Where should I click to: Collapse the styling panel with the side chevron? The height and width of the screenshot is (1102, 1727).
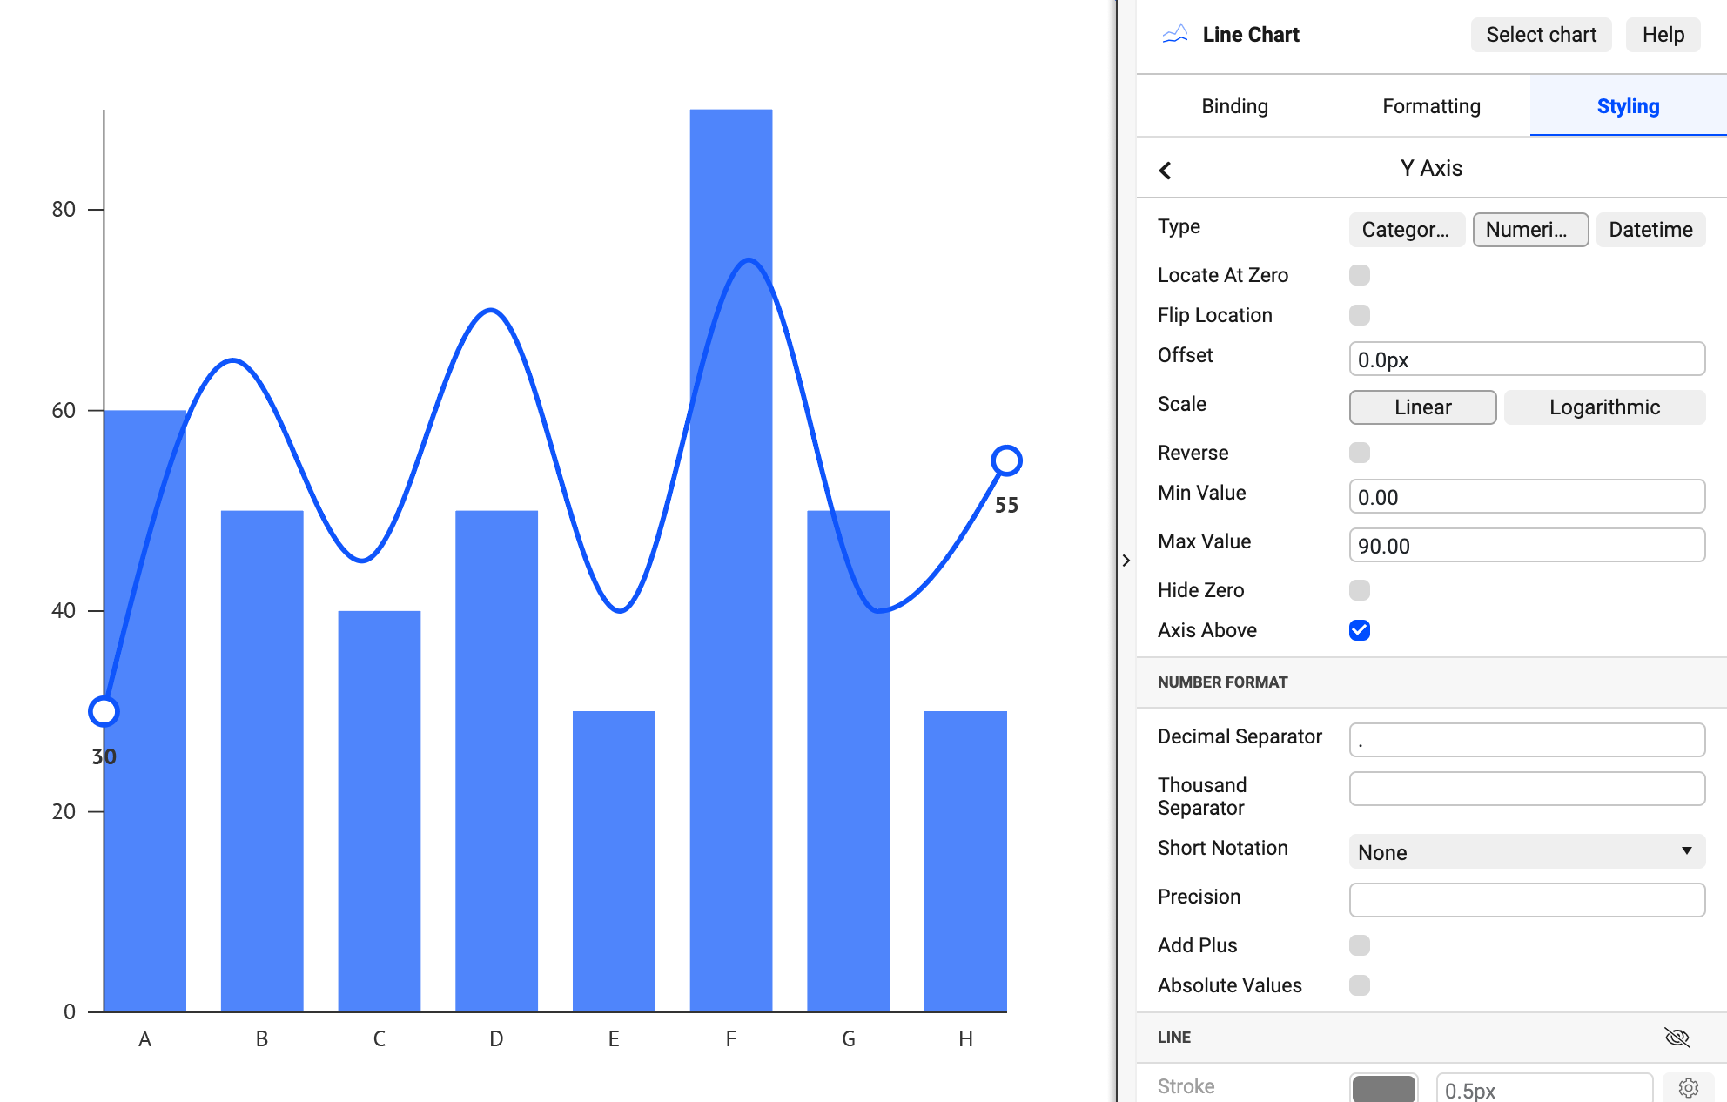coord(1127,560)
